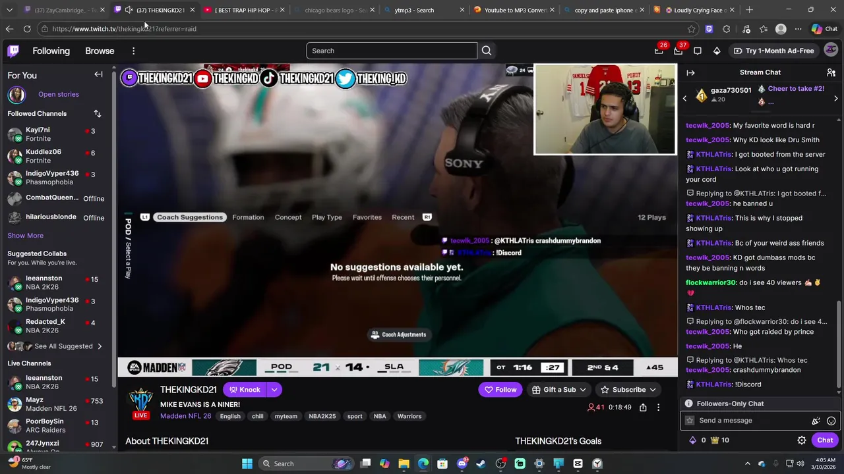The height and width of the screenshot is (474, 844).
Task: Open the three-dot more menu beside Browse
Action: click(133, 51)
